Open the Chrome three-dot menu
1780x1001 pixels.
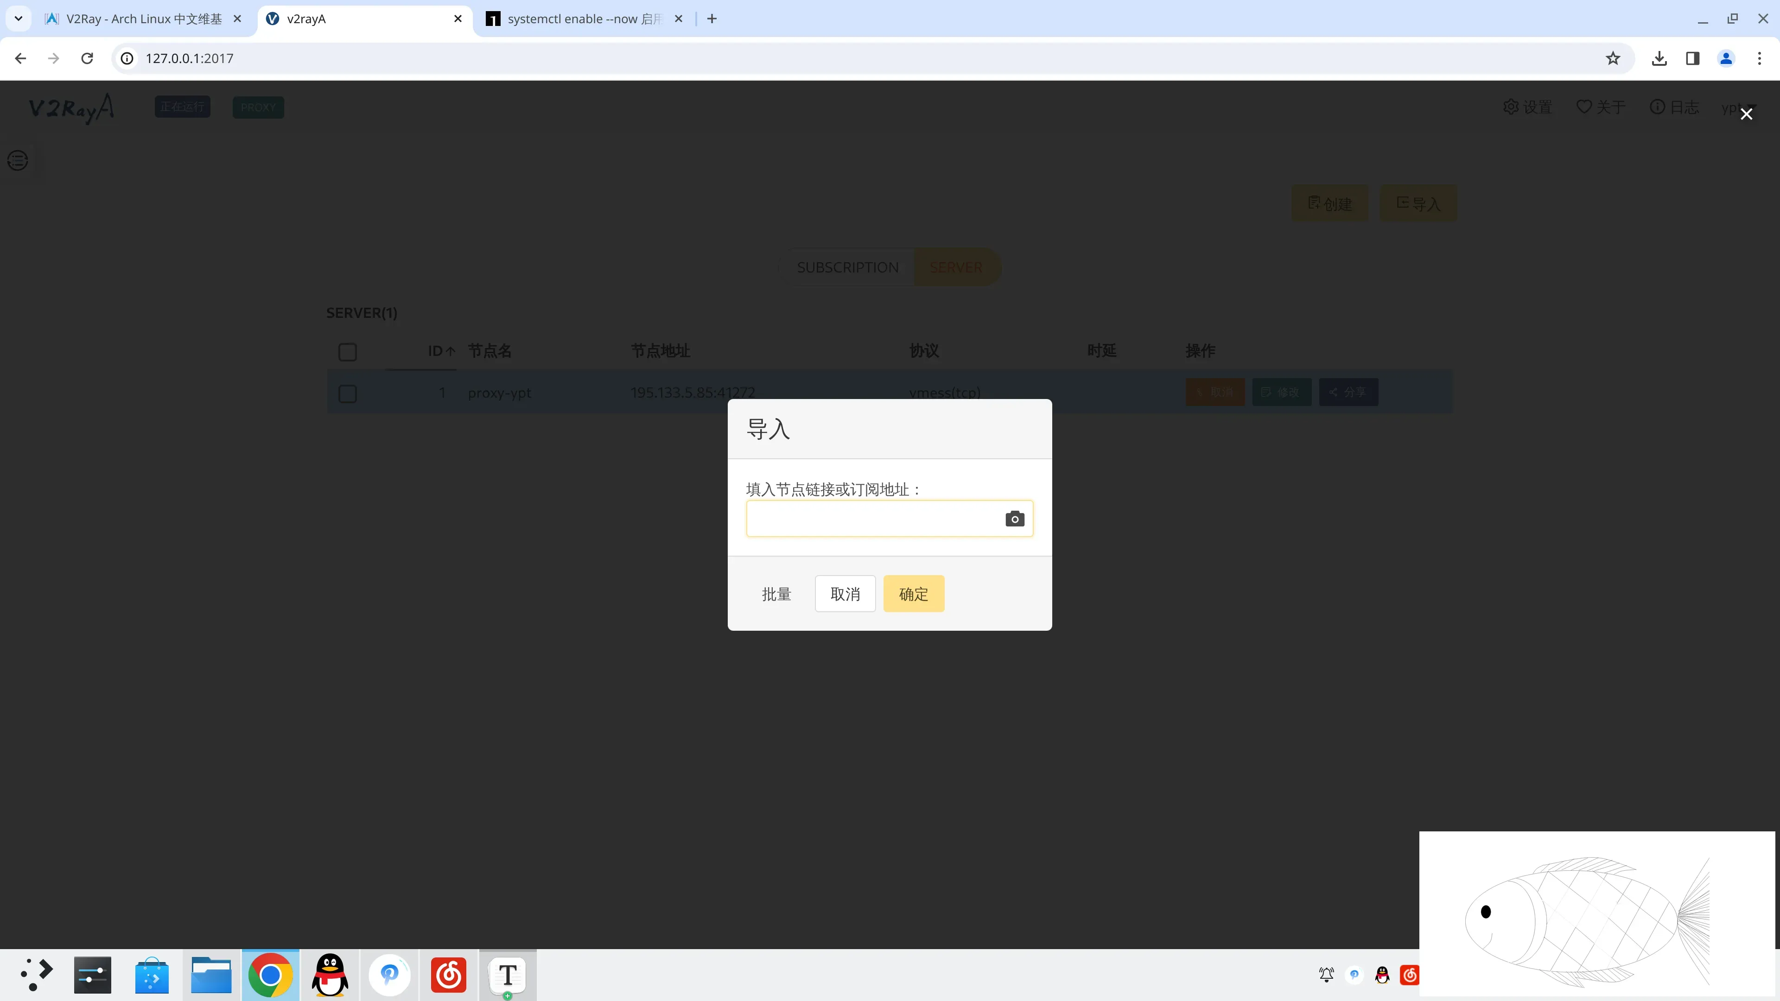[x=1759, y=59]
